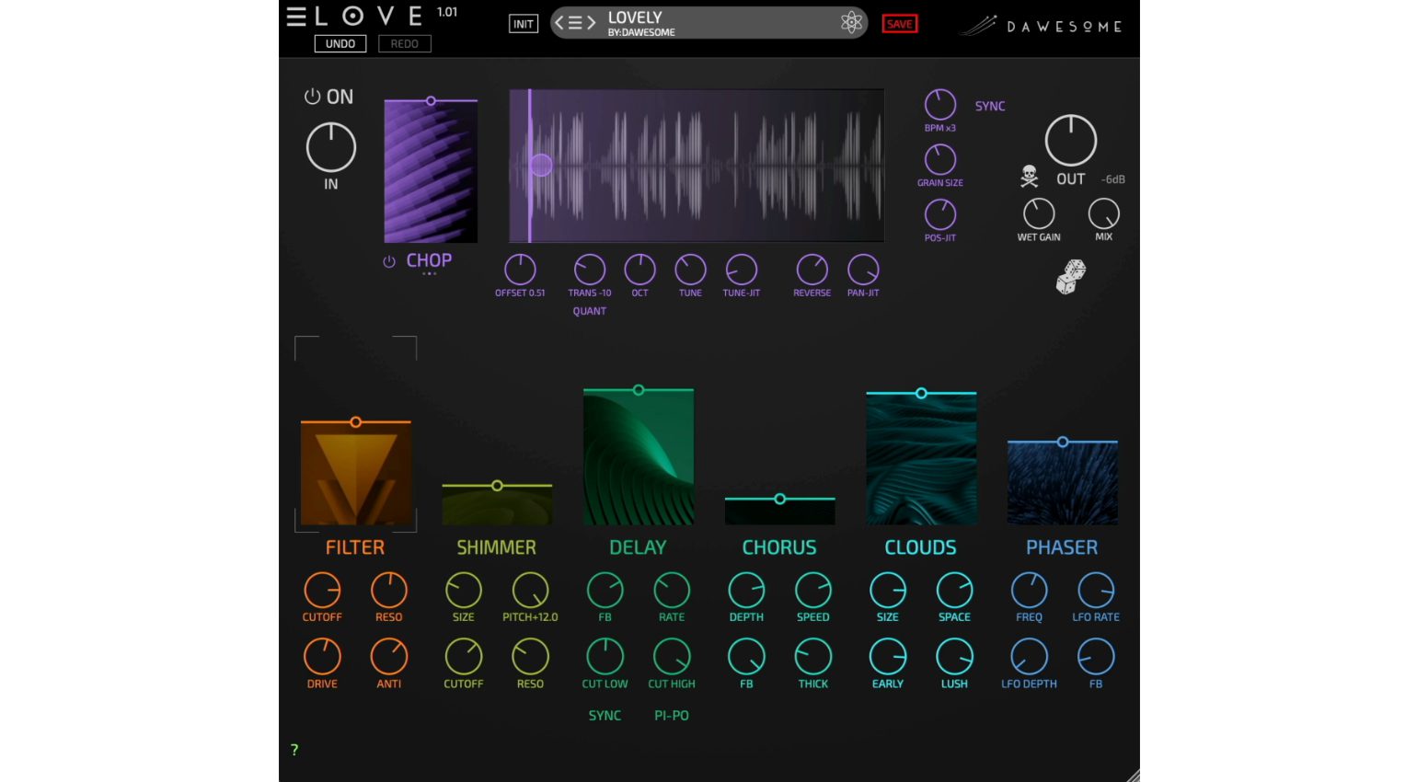The image size is (1417, 782).
Task: Click the TRANS -10 knob
Action: (x=590, y=270)
